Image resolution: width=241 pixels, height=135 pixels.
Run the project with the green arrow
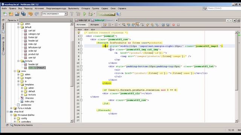[x=84, y=14]
